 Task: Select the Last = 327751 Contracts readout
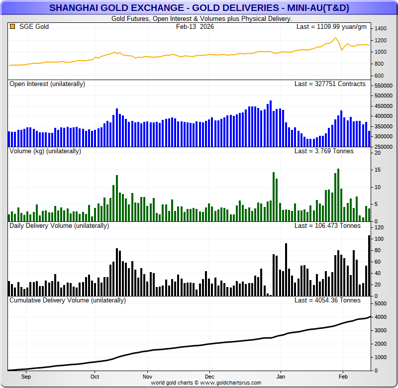tap(330, 84)
